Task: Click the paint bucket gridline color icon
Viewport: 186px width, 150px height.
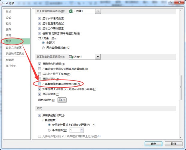Action: coord(60,100)
